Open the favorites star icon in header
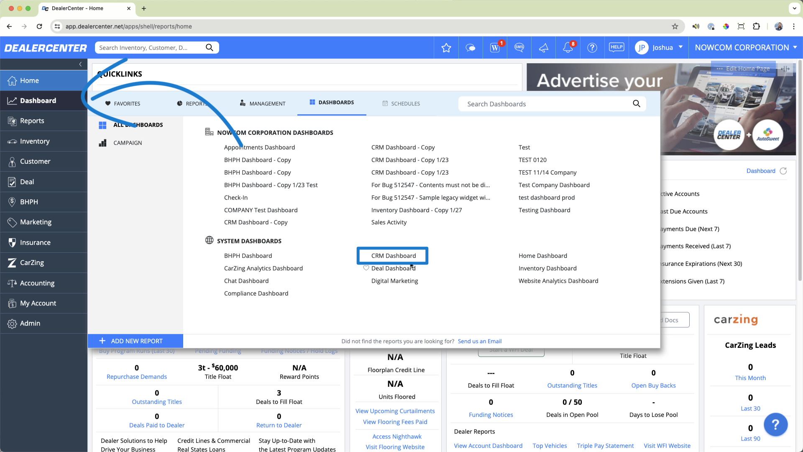803x452 pixels. coord(446,48)
